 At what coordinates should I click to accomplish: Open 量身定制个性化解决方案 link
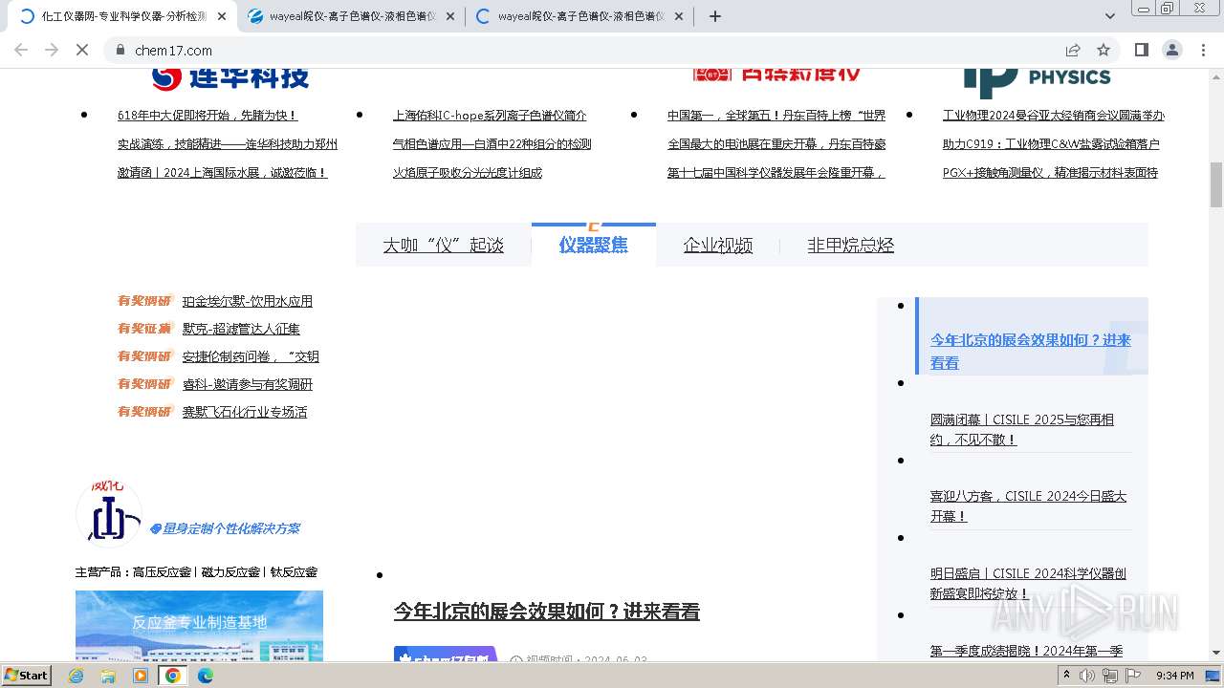pyautogui.click(x=225, y=528)
